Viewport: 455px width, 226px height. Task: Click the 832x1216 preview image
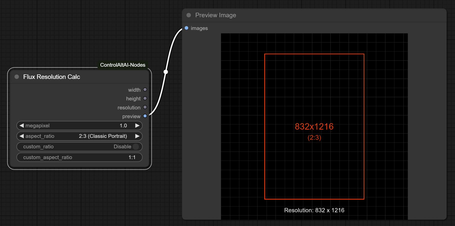(x=314, y=126)
